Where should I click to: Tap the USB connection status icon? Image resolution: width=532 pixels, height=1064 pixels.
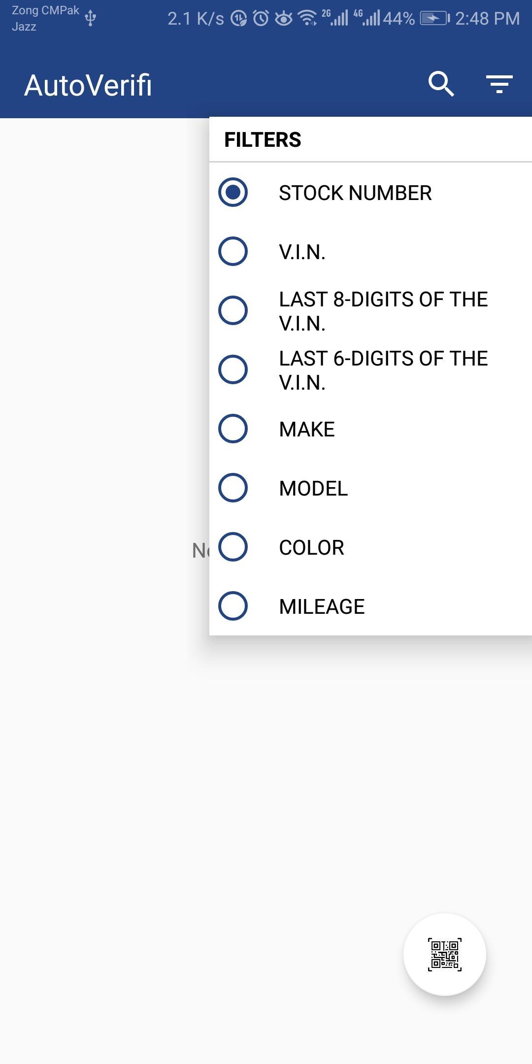pos(90,18)
